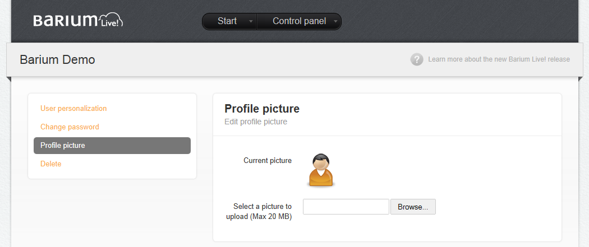589x247 pixels.
Task: Expand the Start dropdown arrow
Action: tap(251, 22)
